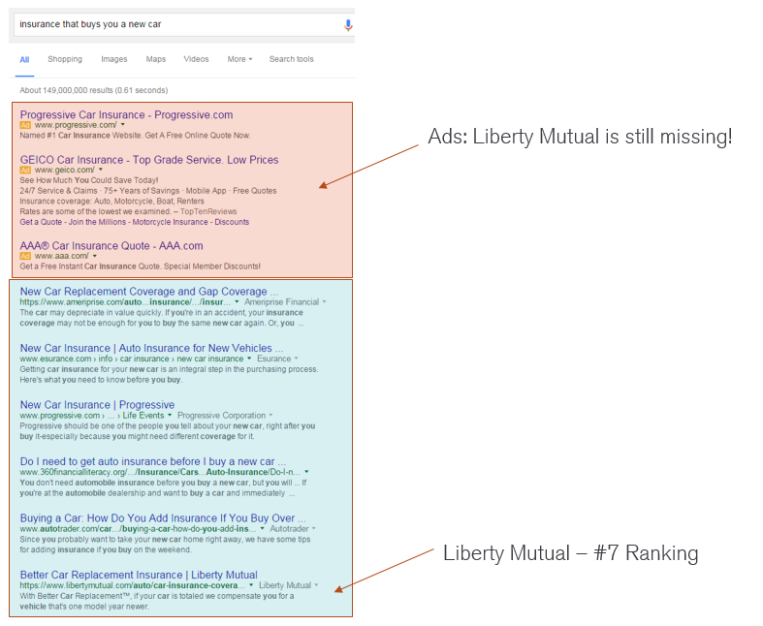This screenshot has width=763, height=626.
Task: Open GEICO Car Insurance ad headline
Action: click(x=149, y=160)
